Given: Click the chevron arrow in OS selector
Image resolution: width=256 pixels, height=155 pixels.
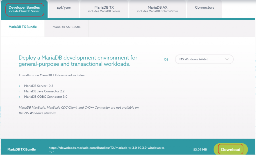Looking at the screenshot, I should pos(227,59).
